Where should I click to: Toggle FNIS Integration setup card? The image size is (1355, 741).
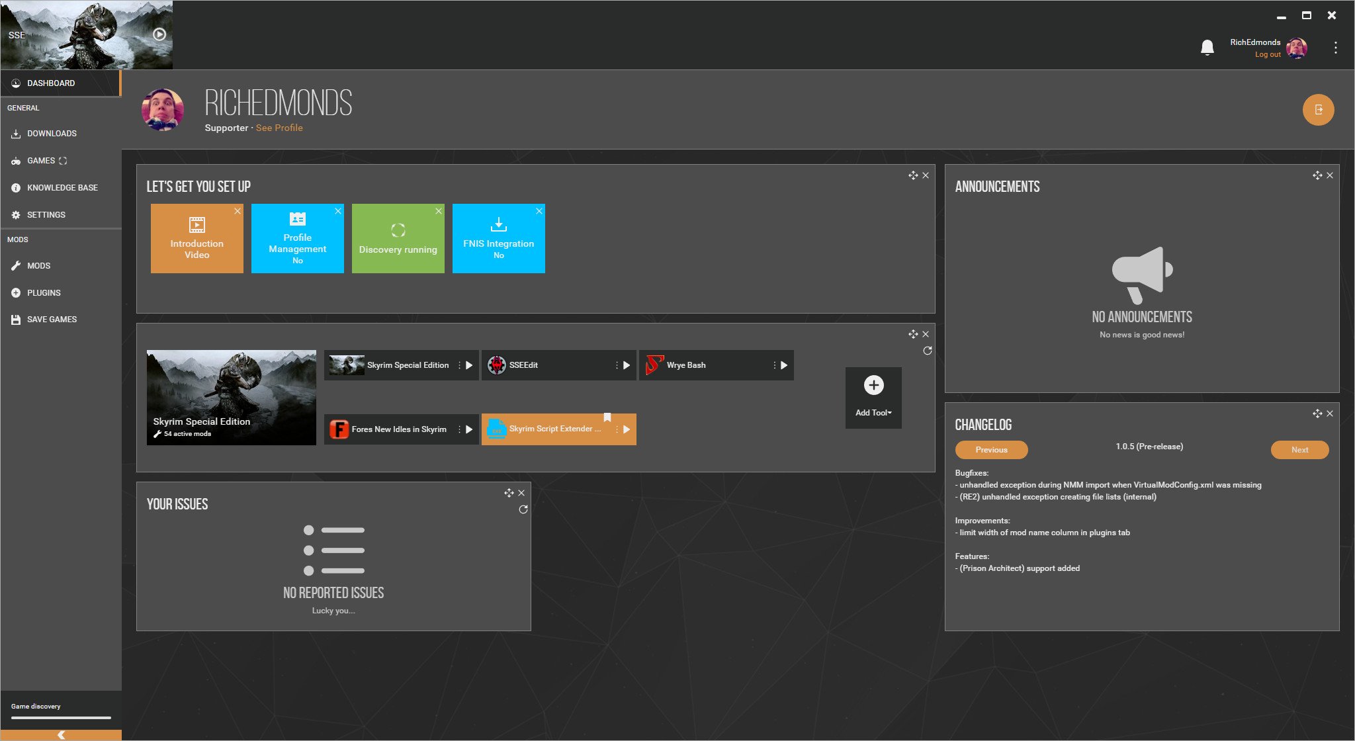coord(498,238)
